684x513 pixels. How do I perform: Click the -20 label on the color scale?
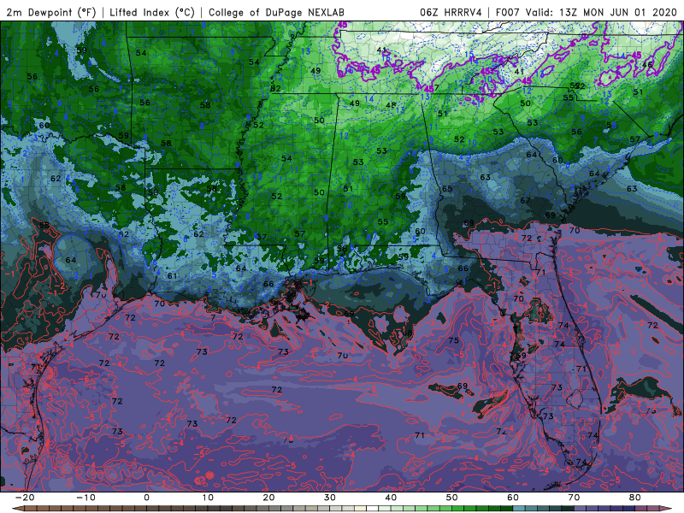tap(25, 498)
